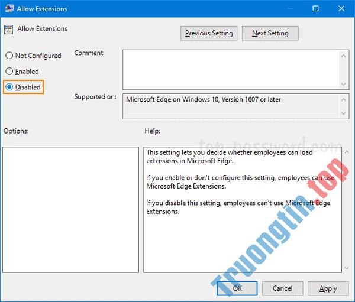Dismiss the dialog with Cancel
The image size is (355, 302).
point(283,288)
